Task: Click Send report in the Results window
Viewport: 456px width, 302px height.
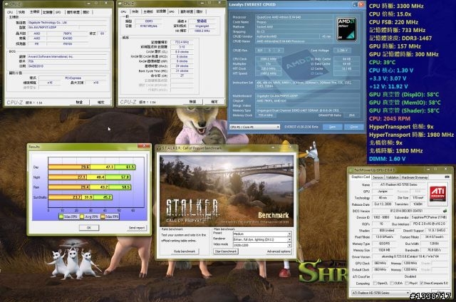Action: click(x=137, y=228)
